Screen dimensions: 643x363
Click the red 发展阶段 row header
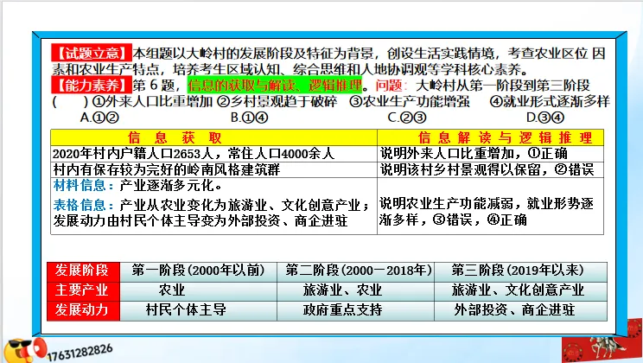[83, 271]
